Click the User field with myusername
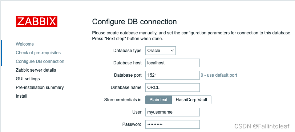The height and width of the screenshot is (132, 295). (x=173, y=112)
